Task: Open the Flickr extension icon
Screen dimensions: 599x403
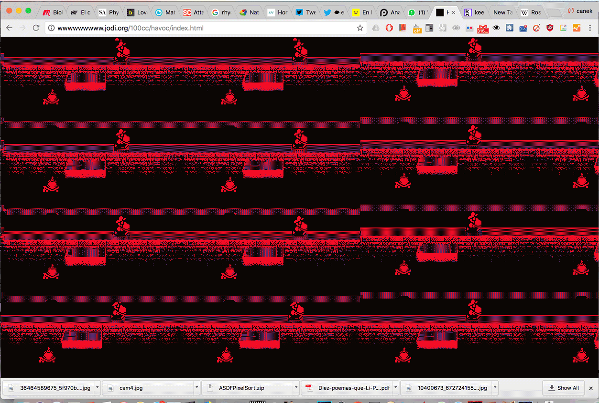Action: point(469,28)
